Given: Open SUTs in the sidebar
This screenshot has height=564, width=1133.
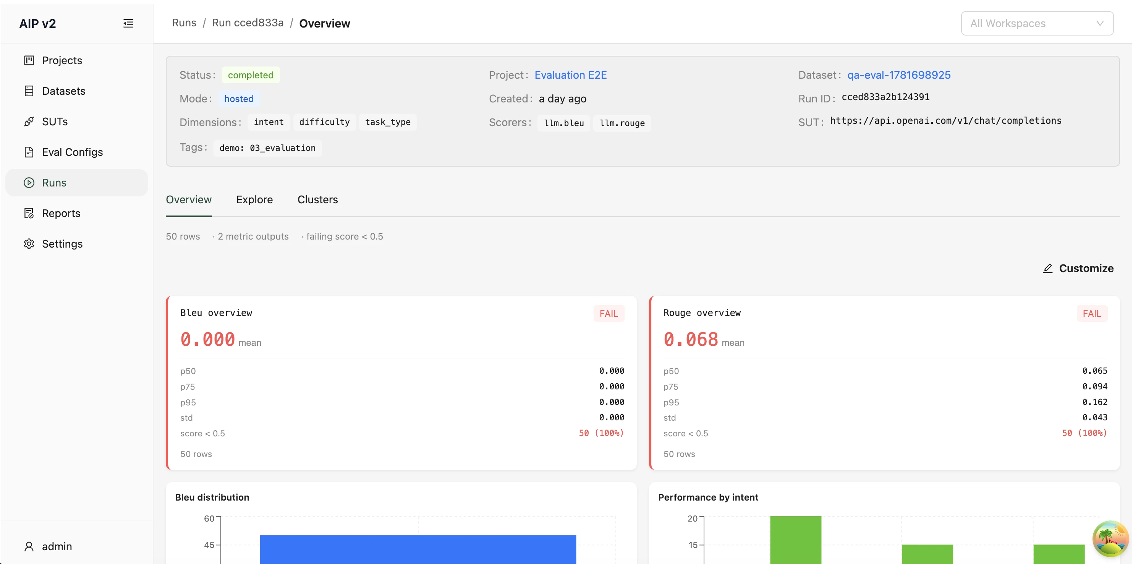Looking at the screenshot, I should tap(76, 122).
